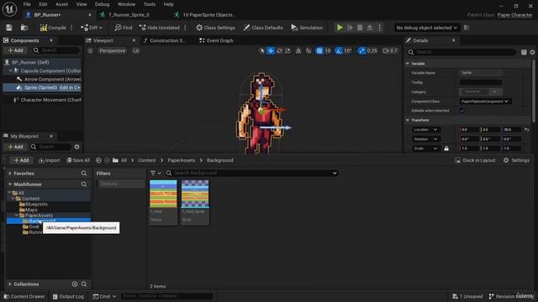Open the File menu
Viewport: 538px width, 302px height.
coord(27,4)
